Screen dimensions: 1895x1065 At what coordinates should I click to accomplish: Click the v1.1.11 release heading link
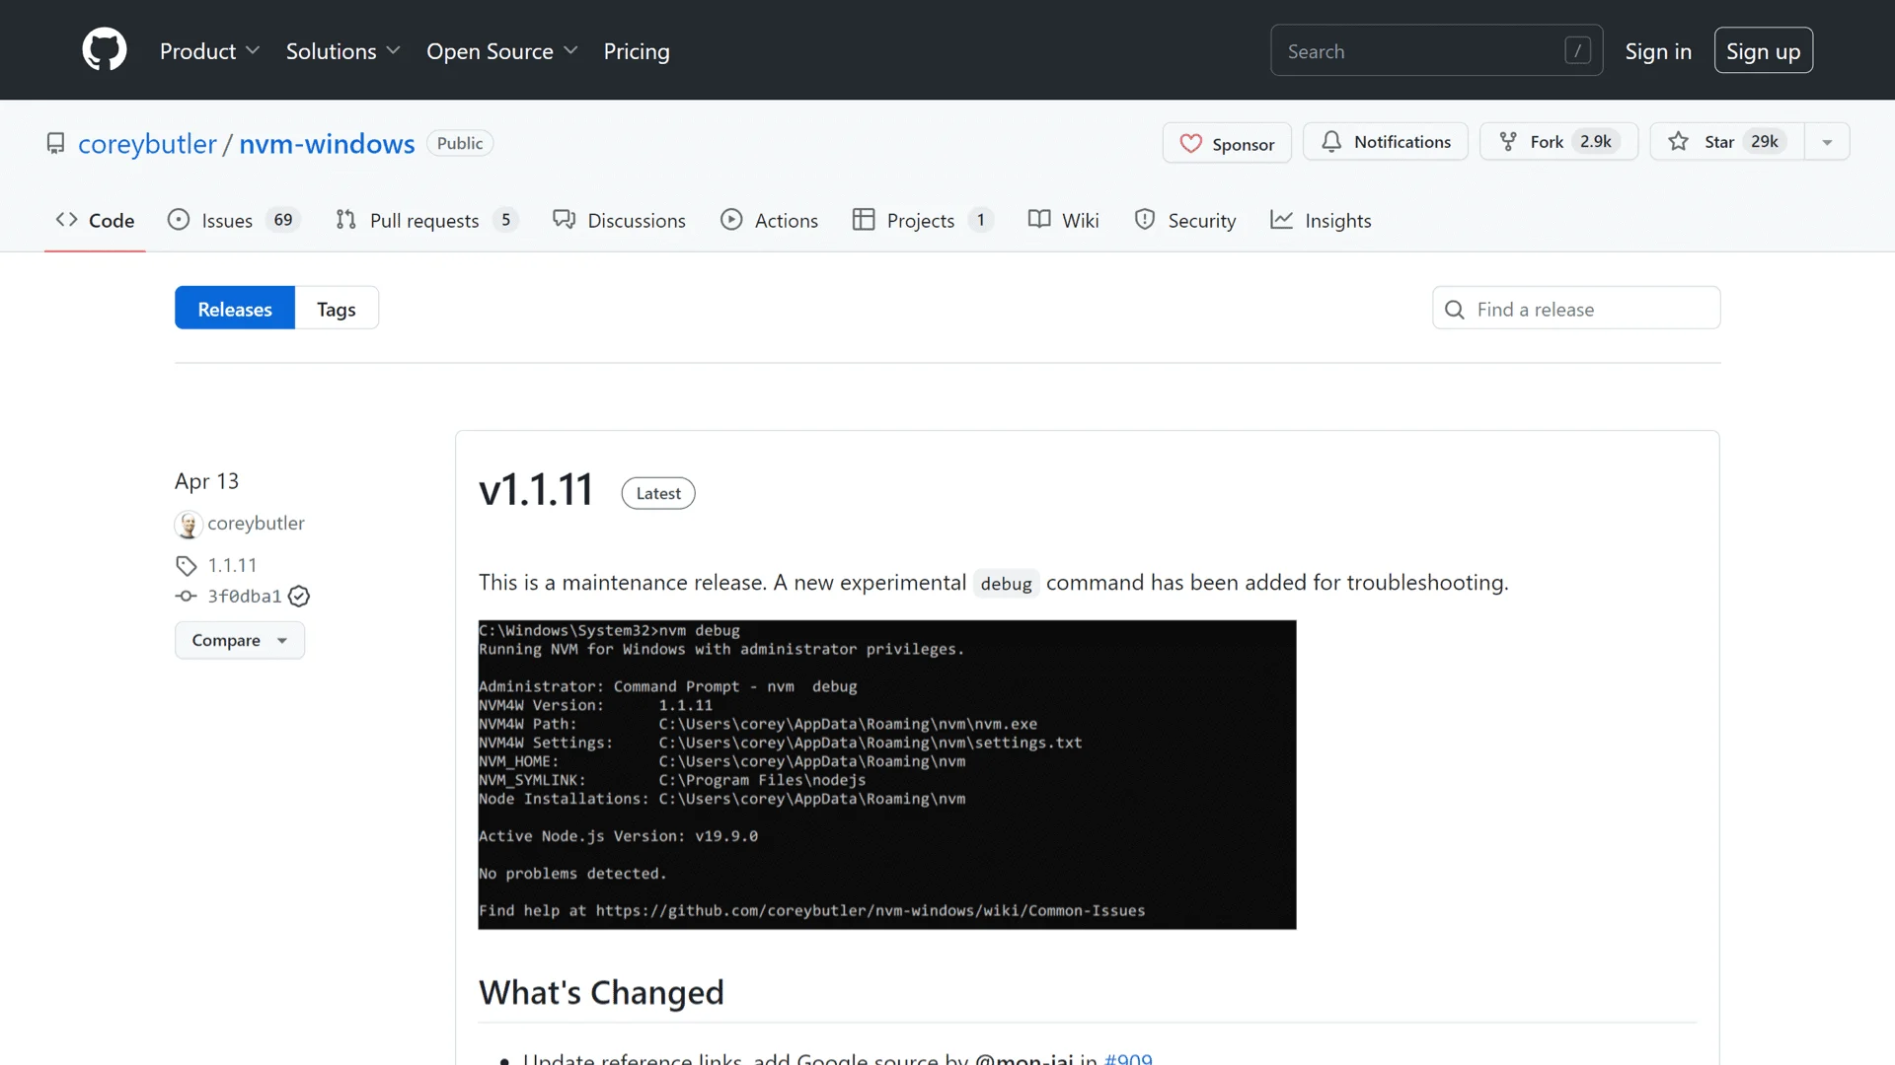(x=535, y=488)
